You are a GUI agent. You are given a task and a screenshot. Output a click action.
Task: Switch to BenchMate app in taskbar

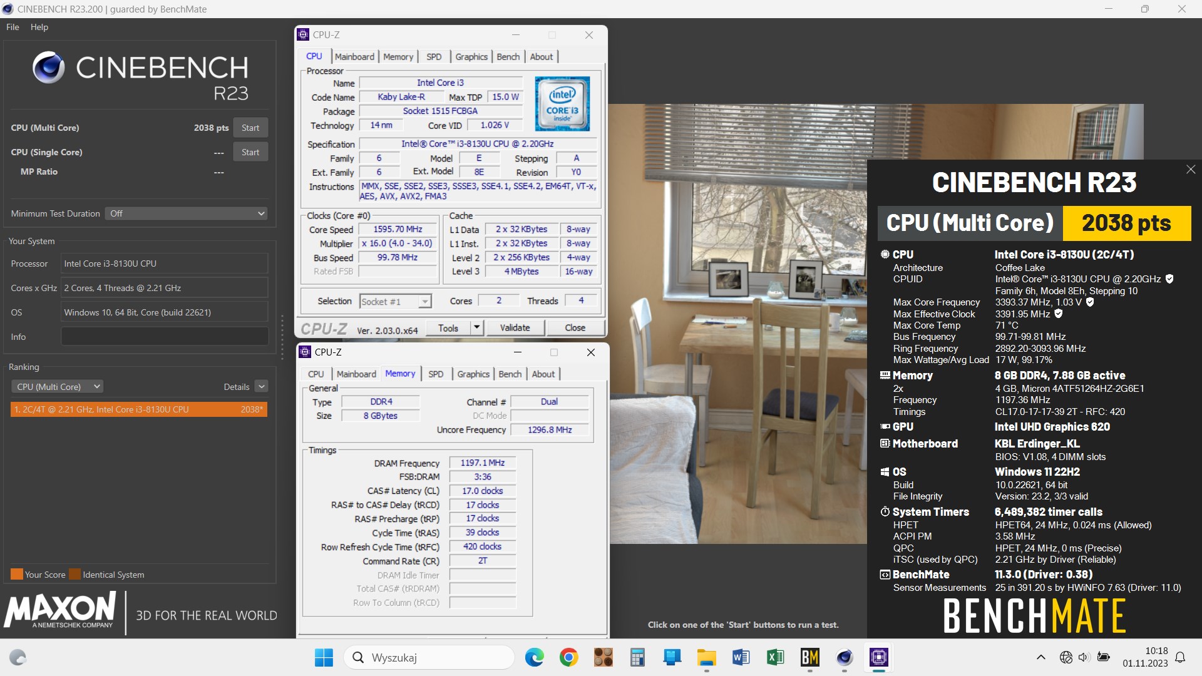[x=809, y=657]
